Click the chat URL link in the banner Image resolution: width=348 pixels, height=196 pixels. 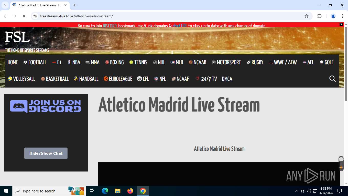[x=180, y=26]
